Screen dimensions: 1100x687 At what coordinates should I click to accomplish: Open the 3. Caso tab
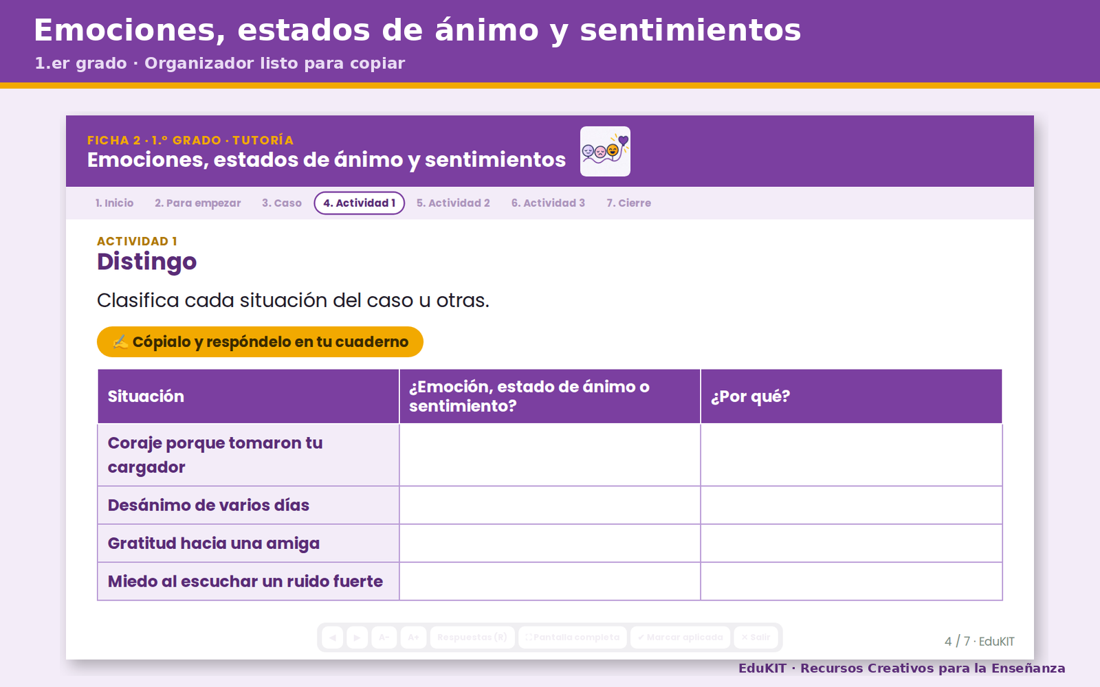click(282, 203)
